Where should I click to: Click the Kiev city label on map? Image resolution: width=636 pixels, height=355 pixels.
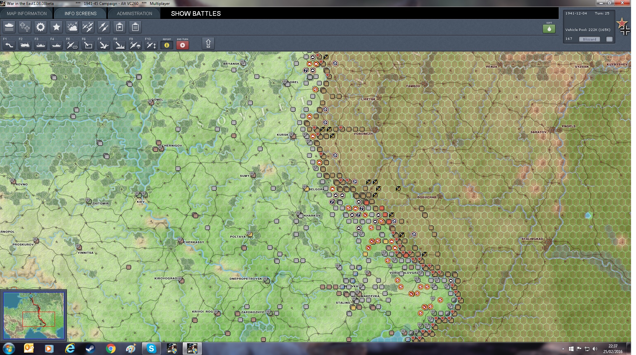[x=141, y=202]
